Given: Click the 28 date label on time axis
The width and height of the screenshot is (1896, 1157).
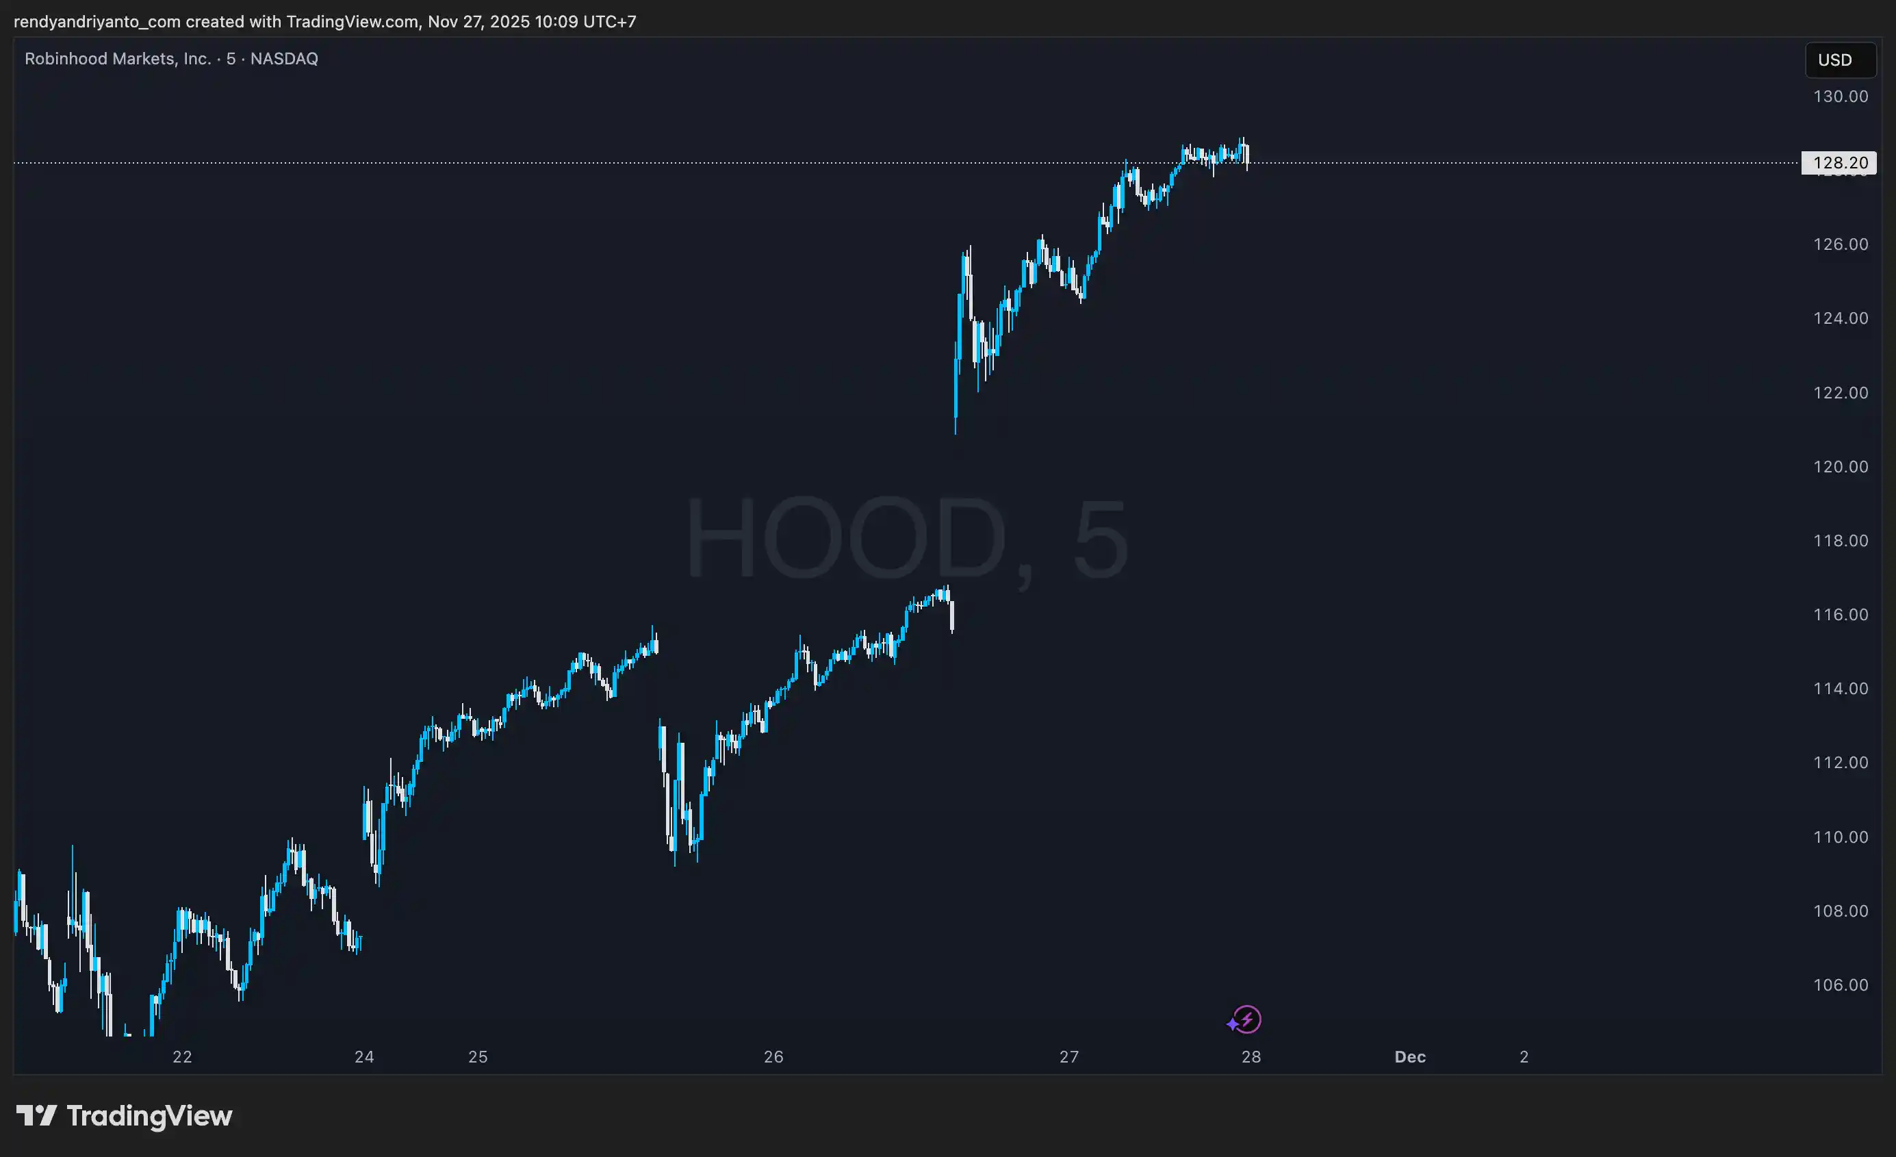Looking at the screenshot, I should (1251, 1057).
